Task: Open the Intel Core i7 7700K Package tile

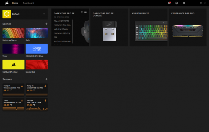Action: point(37,105)
